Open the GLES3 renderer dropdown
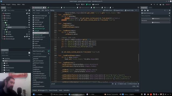Screen dimensions: 172x96 click(168, 5)
